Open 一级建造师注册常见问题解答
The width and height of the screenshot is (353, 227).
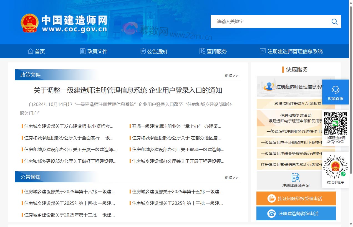click(296, 103)
